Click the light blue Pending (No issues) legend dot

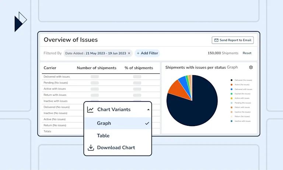[231, 103]
